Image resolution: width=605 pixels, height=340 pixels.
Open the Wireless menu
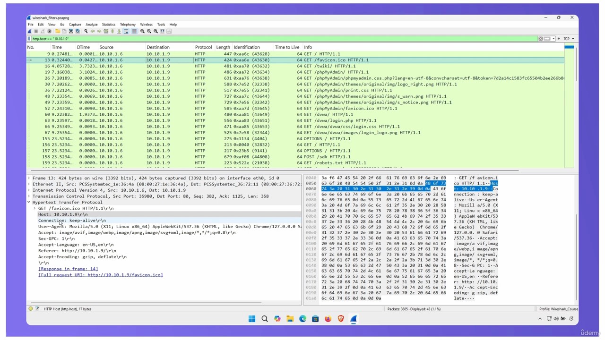pos(146,25)
